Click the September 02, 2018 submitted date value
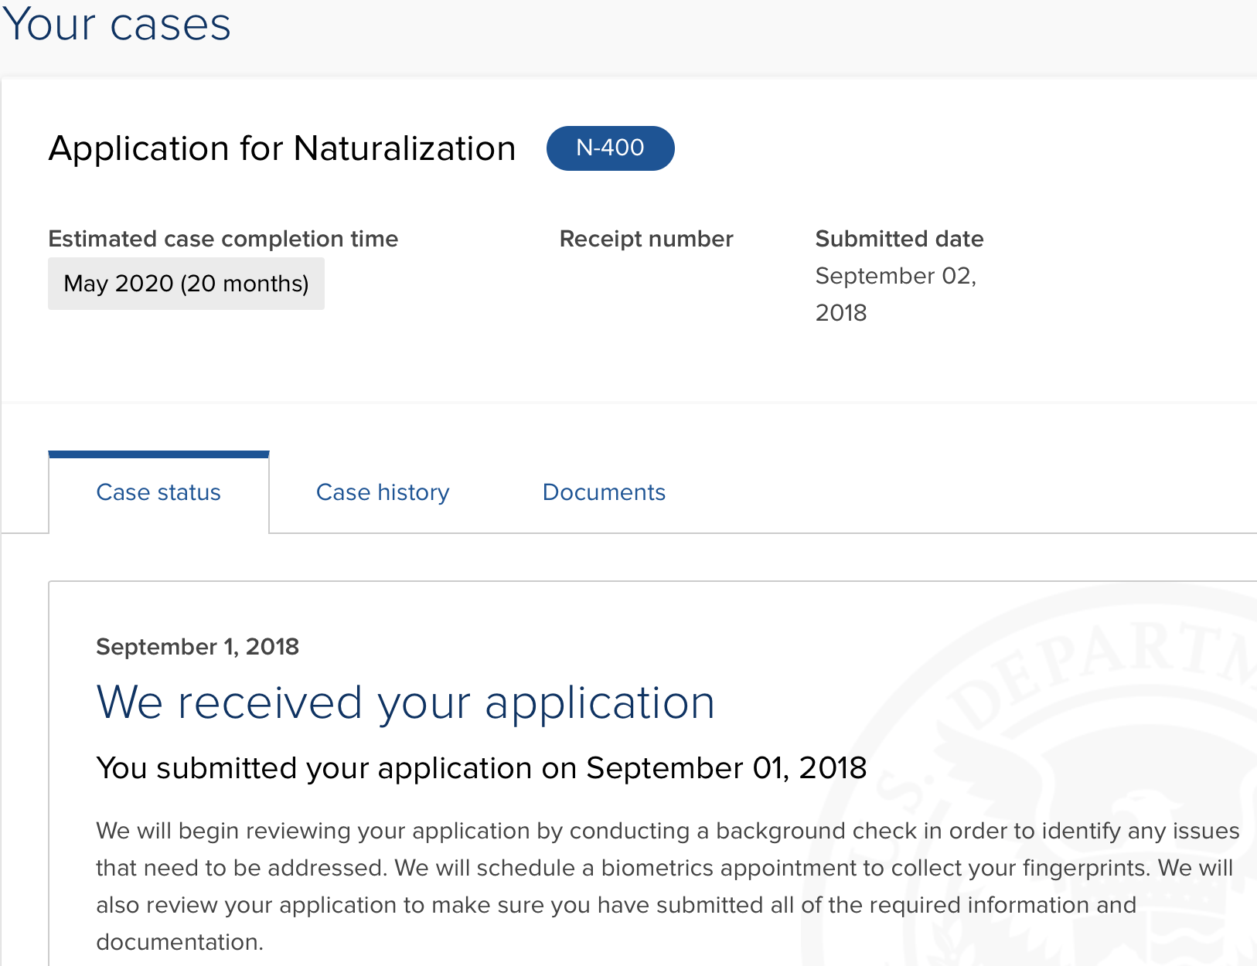This screenshot has width=1257, height=966. click(x=896, y=294)
